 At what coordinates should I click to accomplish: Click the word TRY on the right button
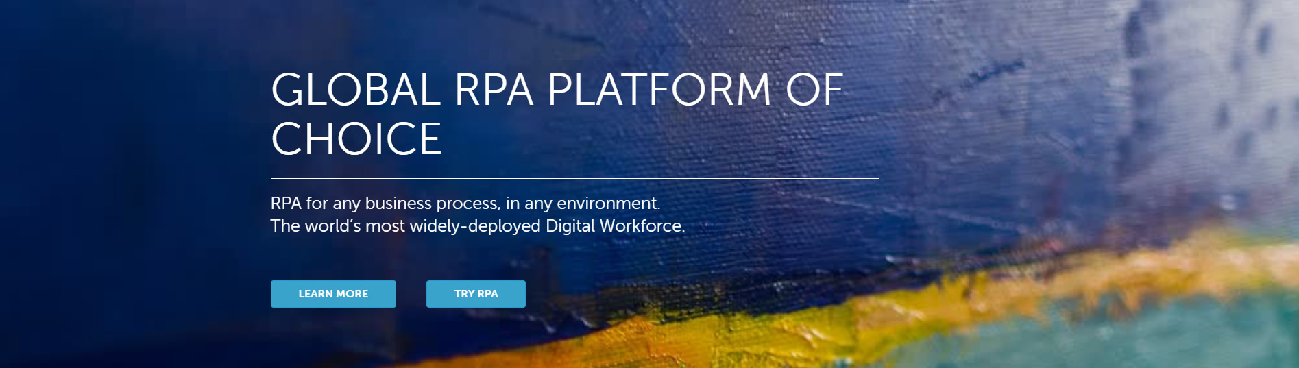click(x=464, y=294)
